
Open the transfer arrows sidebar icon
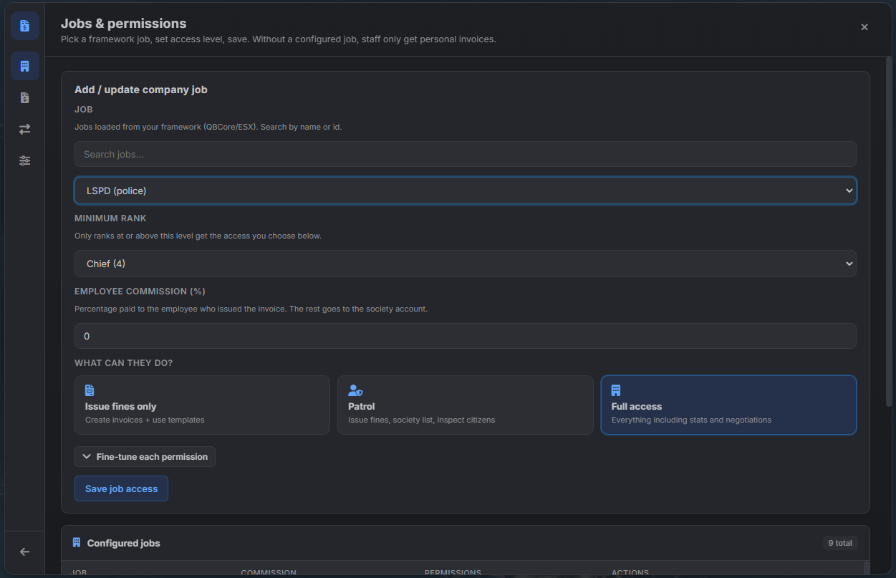pyautogui.click(x=25, y=129)
